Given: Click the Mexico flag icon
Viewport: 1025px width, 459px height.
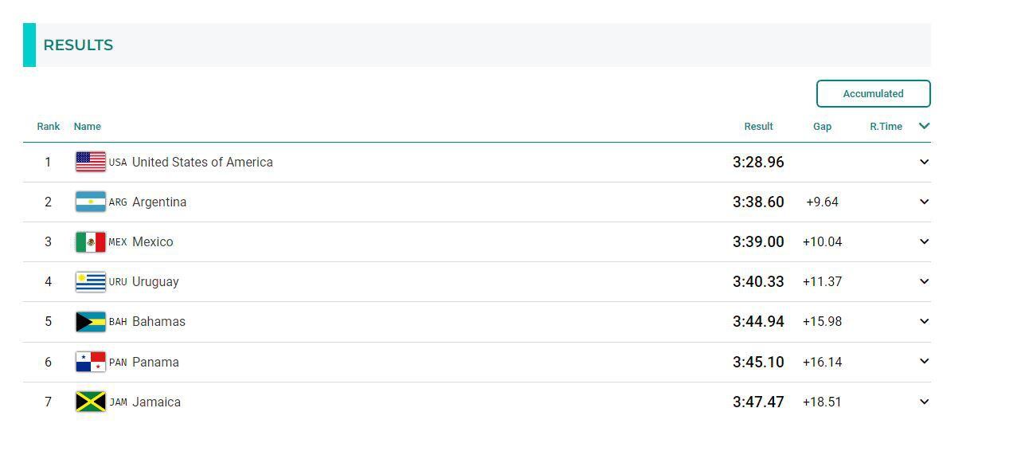Looking at the screenshot, I should point(90,241).
